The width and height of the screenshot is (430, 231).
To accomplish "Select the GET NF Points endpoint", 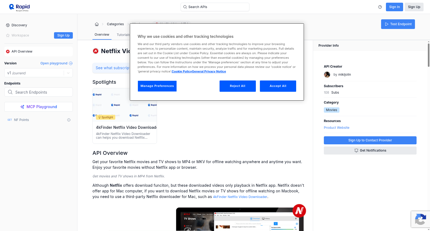I will pos(39,120).
